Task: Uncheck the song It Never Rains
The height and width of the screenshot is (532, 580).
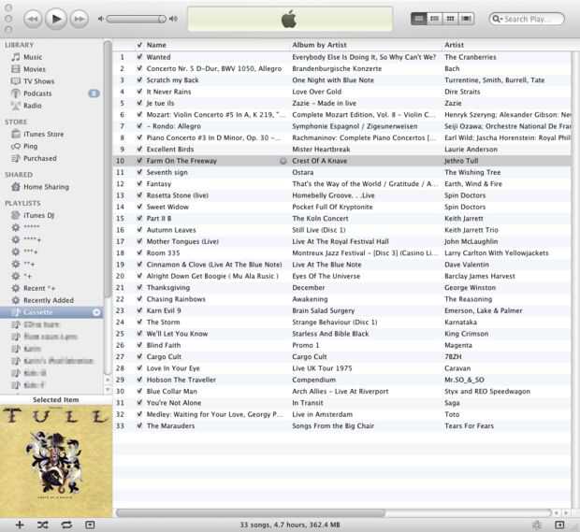Action: pyautogui.click(x=139, y=92)
